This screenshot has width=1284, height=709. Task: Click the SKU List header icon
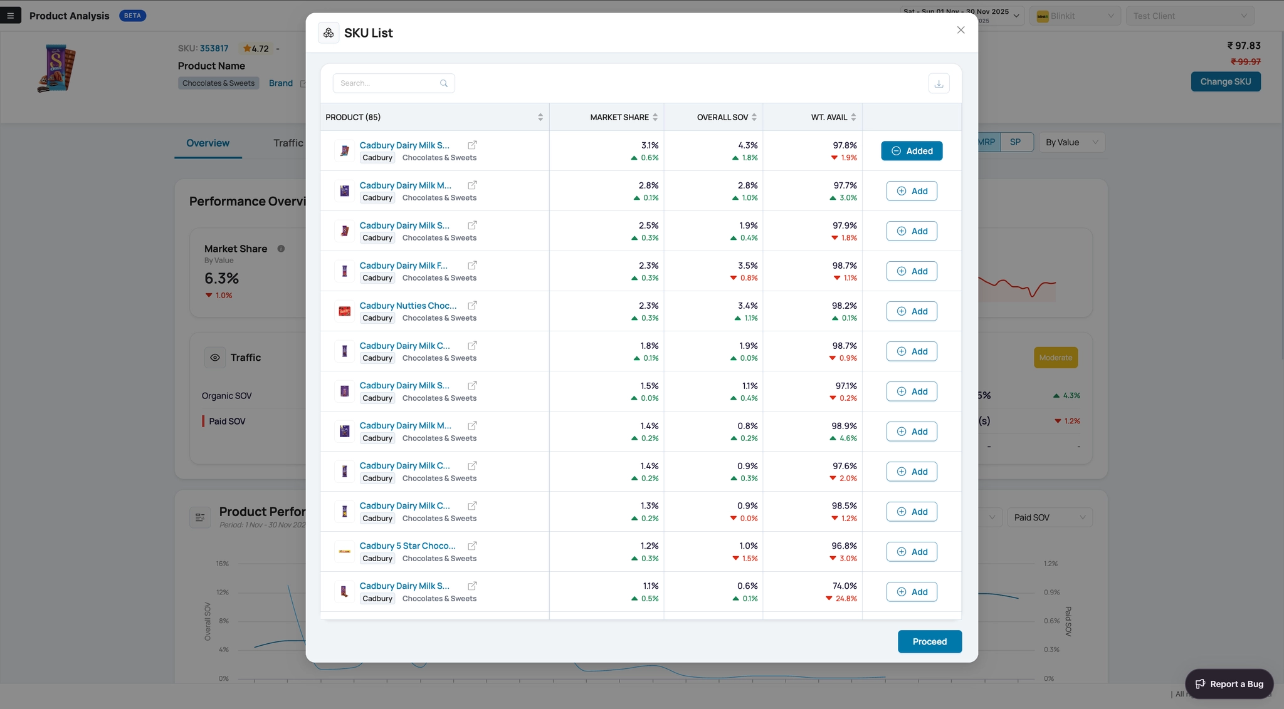(x=329, y=33)
